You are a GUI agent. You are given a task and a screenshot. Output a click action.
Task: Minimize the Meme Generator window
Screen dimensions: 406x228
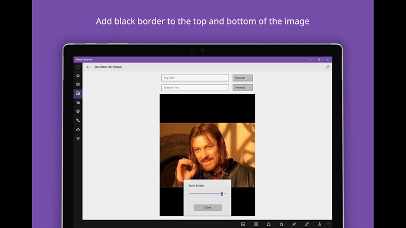pos(310,59)
